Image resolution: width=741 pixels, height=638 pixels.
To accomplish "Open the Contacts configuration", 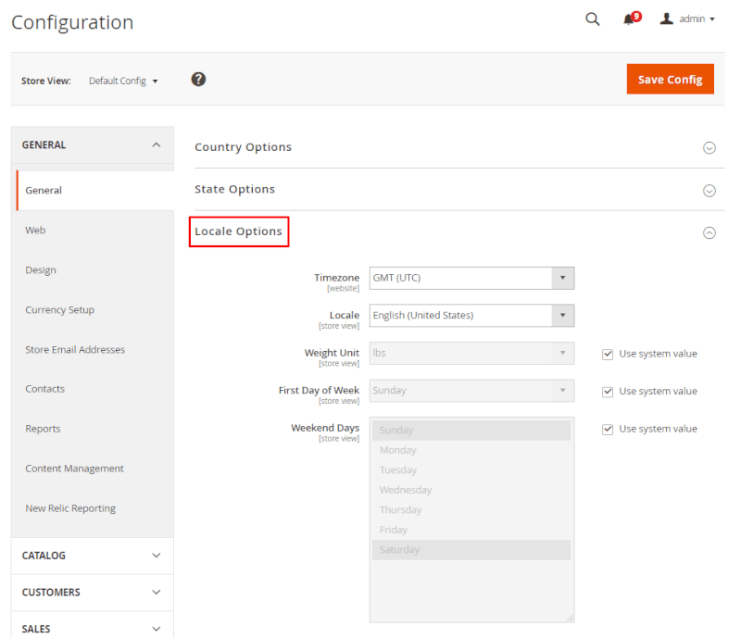I will click(x=44, y=388).
